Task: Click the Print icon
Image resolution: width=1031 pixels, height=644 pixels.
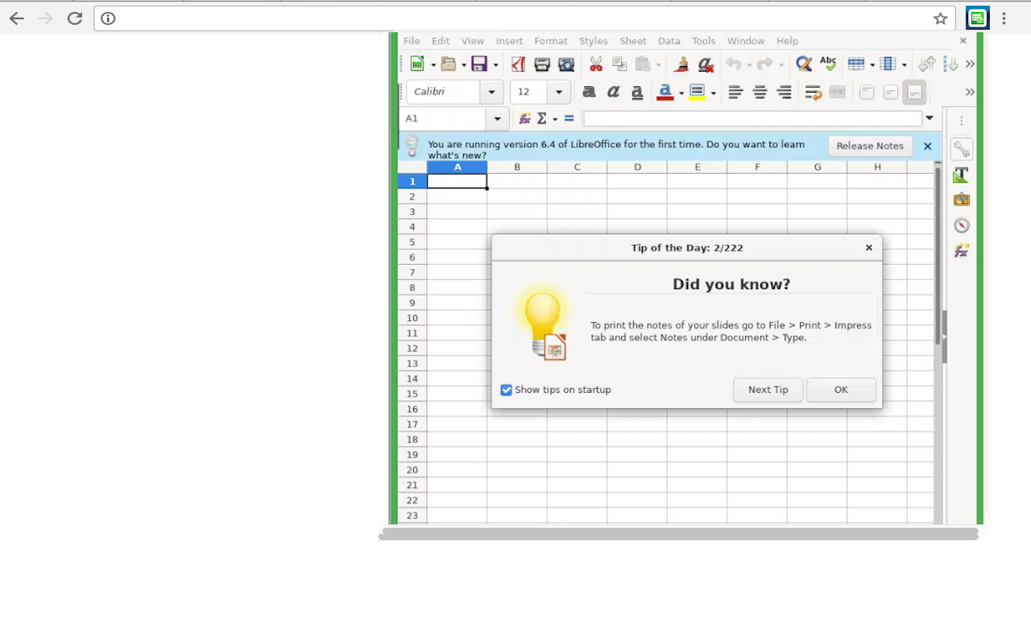Action: 542,64
